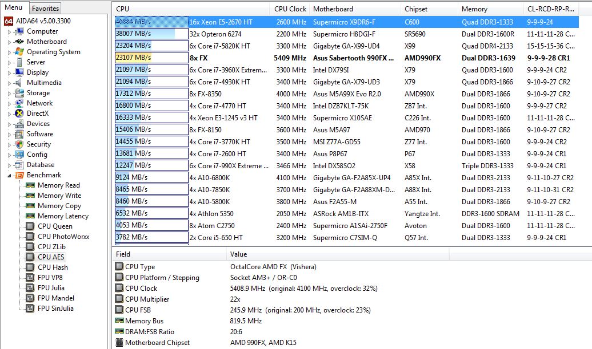Image resolution: width=592 pixels, height=349 pixels.
Task: Click the Network computers icon
Action: click(x=19, y=103)
